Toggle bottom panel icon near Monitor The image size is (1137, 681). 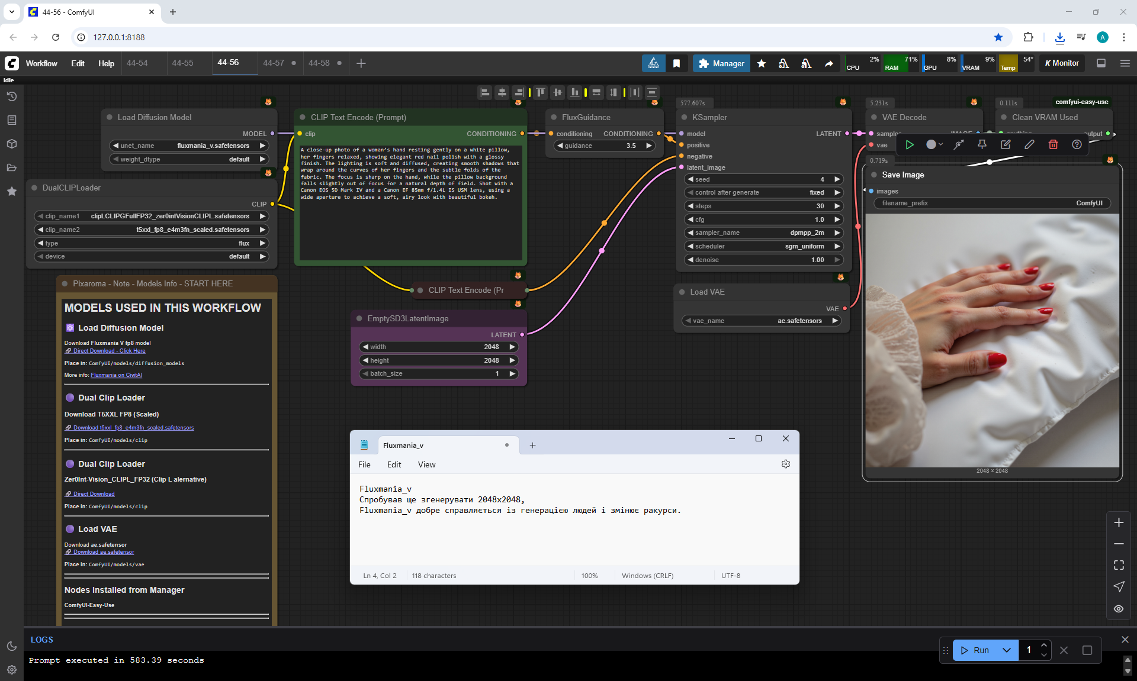click(1101, 63)
